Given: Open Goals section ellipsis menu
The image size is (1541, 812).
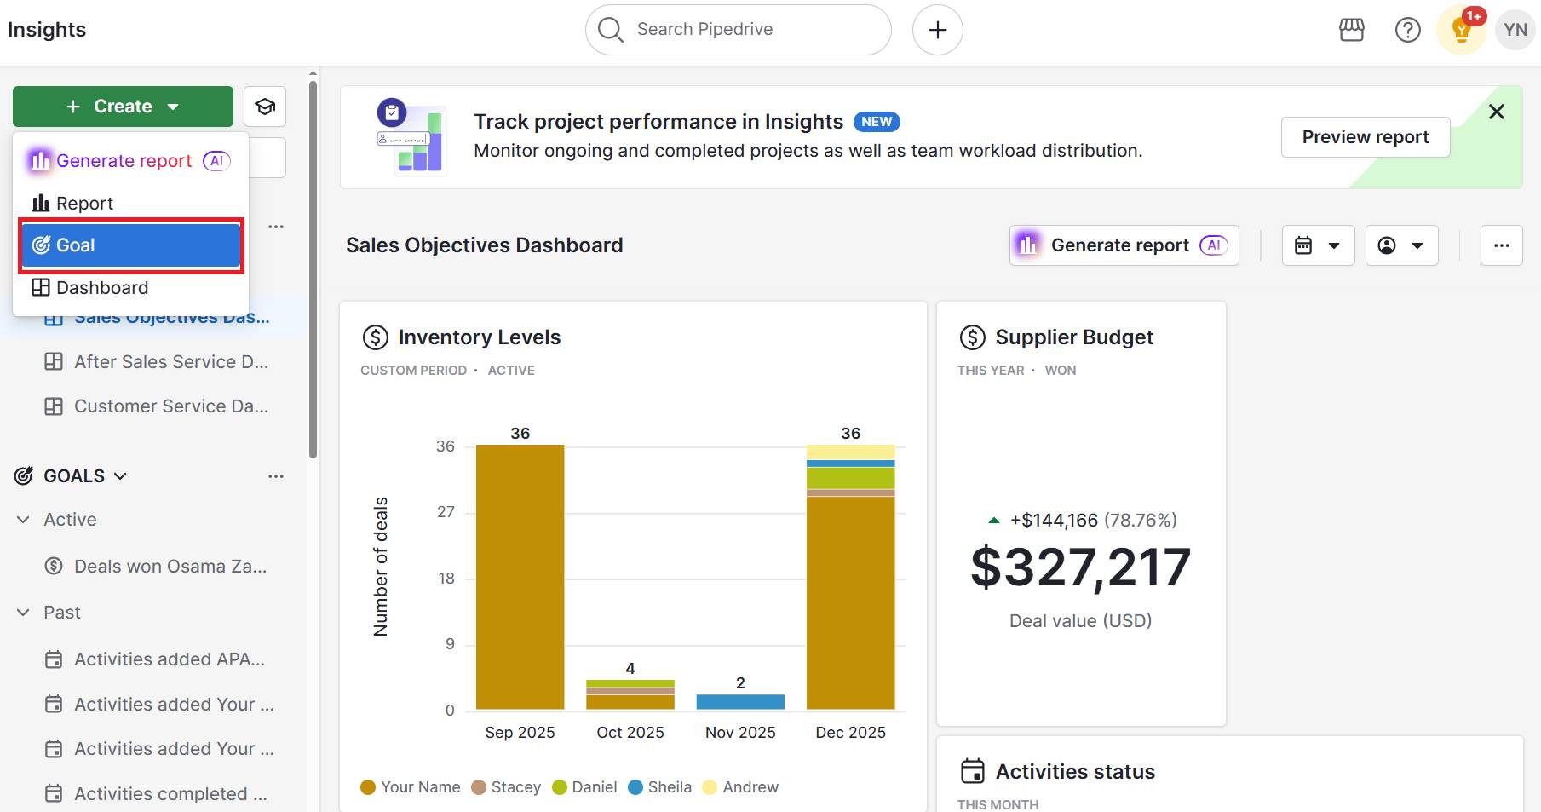Looking at the screenshot, I should point(276,476).
